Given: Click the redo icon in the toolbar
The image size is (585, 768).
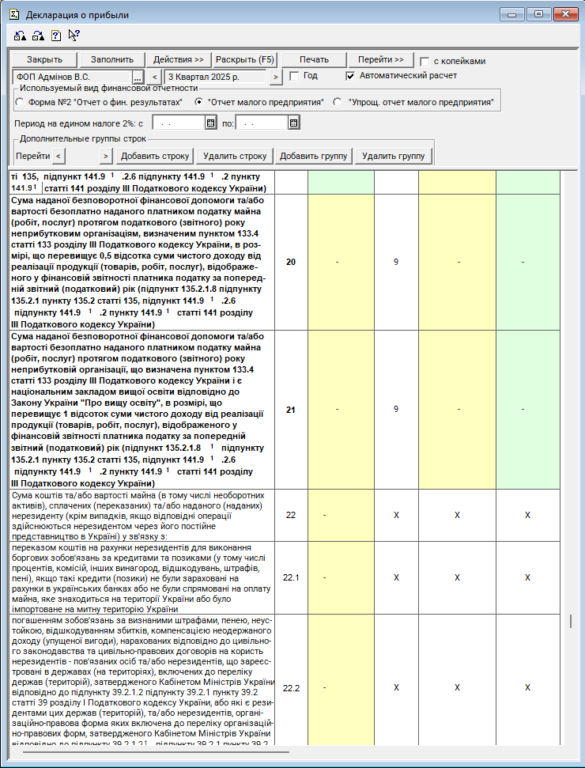Looking at the screenshot, I should pos(37,35).
